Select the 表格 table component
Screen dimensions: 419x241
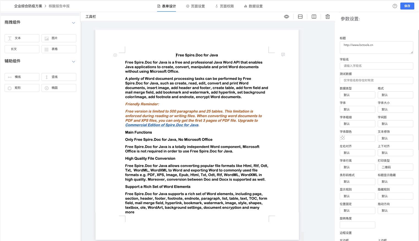pyautogui.click(x=59, y=49)
